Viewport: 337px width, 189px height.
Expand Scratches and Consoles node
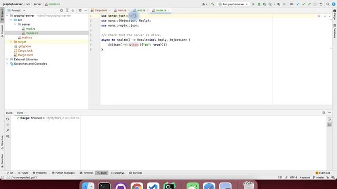pos(7,64)
